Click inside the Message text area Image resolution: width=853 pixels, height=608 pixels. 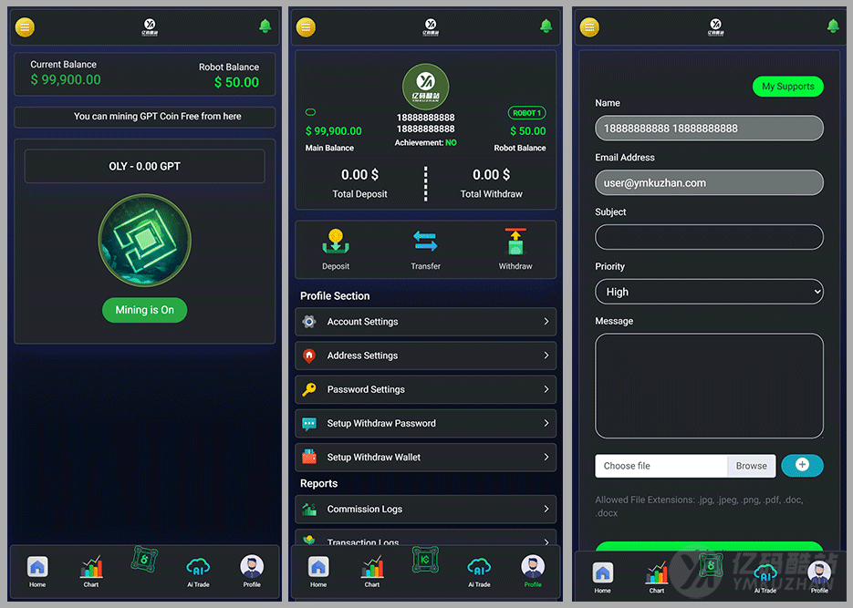click(709, 386)
